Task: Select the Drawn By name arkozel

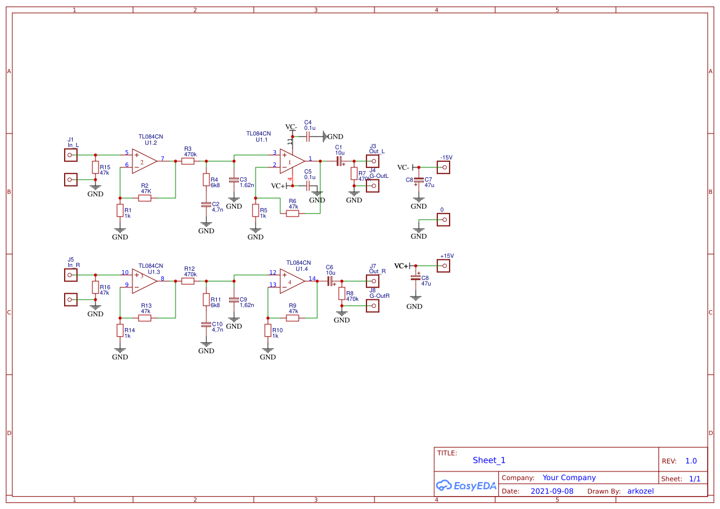Action: point(641,491)
